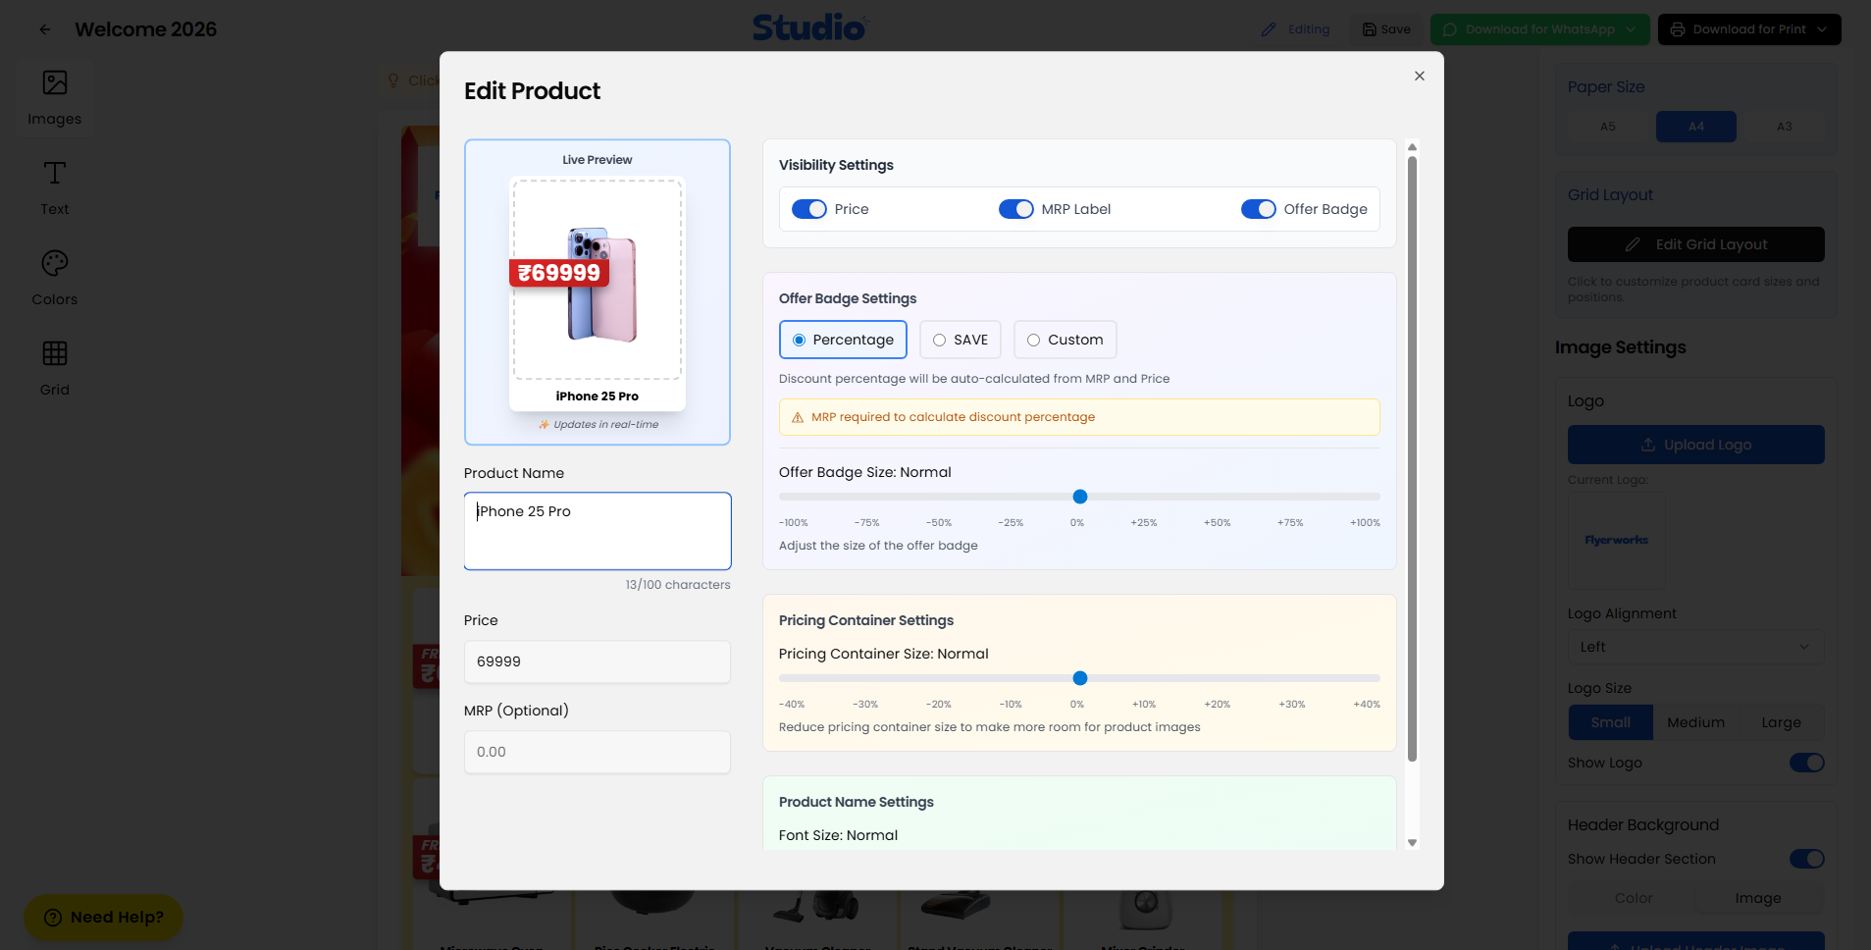Click the Need Help? button
1871x950 pixels.
click(103, 917)
